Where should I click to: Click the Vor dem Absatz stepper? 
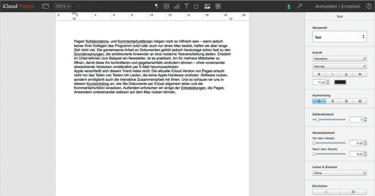pos(365,143)
